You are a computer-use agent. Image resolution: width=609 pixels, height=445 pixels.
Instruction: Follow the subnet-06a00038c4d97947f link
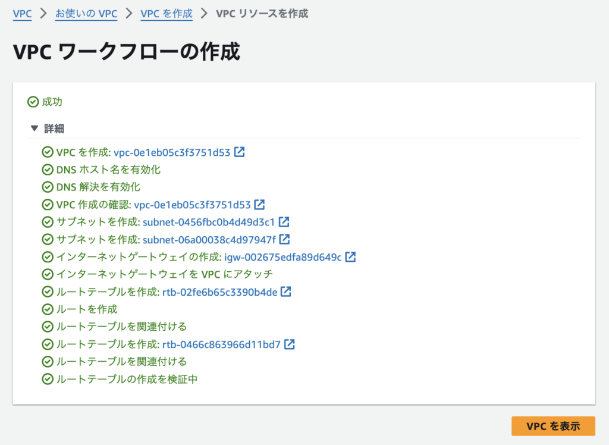209,240
